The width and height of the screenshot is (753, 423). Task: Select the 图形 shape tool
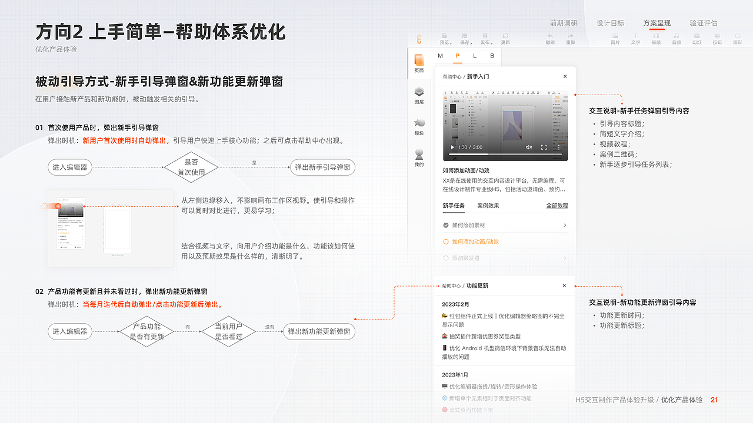[x=737, y=38]
